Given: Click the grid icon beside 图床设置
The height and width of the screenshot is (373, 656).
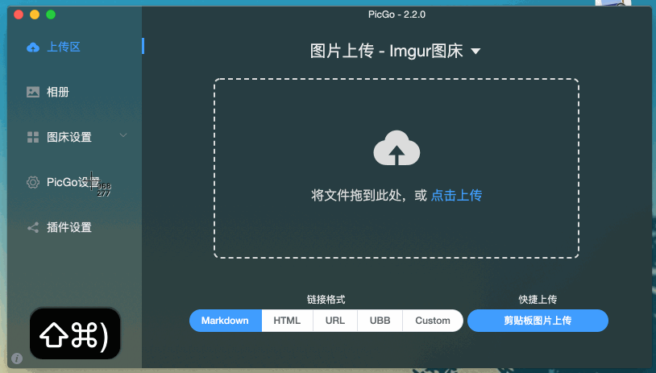Looking at the screenshot, I should point(33,138).
